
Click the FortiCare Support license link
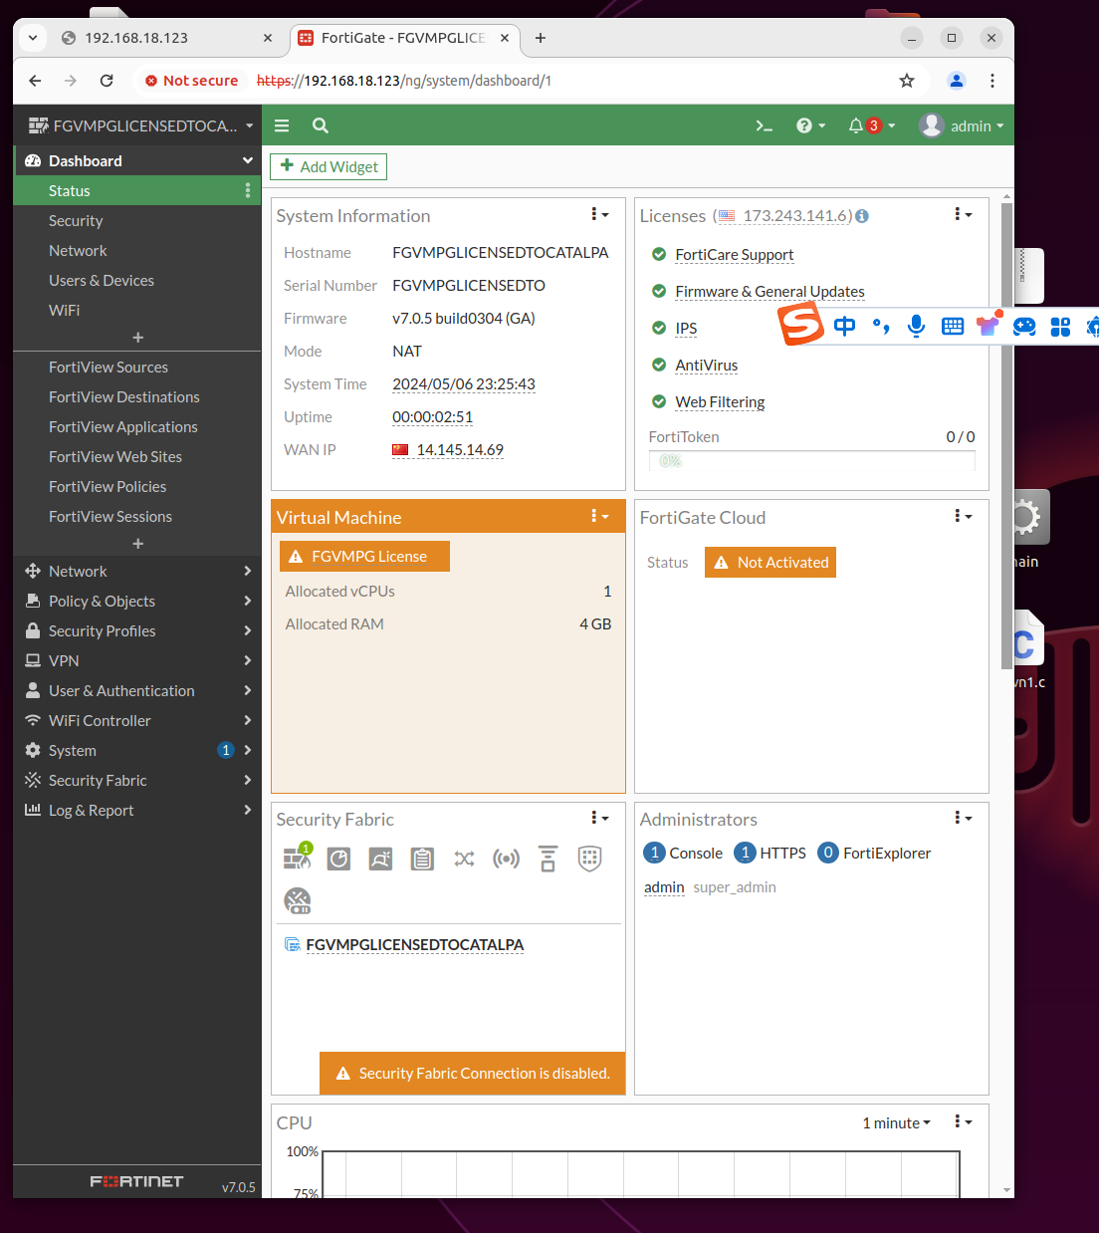[x=735, y=255]
